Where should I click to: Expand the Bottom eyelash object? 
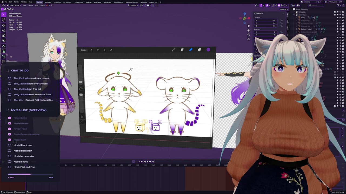pos(297,29)
